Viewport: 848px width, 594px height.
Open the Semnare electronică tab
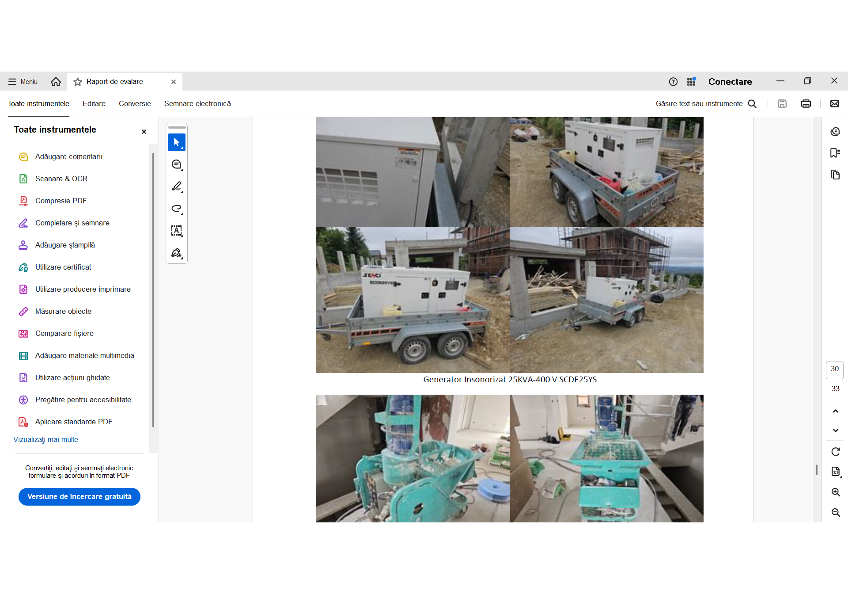click(x=197, y=104)
